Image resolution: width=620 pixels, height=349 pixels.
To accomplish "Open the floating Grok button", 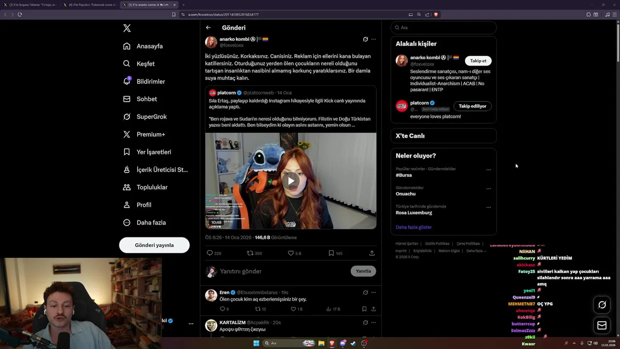I will [x=602, y=305].
